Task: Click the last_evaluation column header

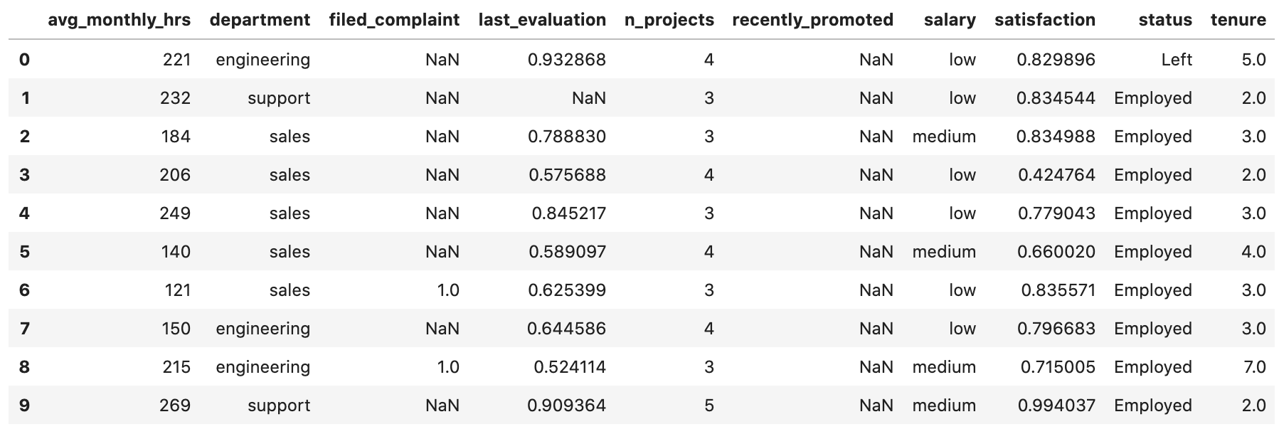Action: (542, 20)
